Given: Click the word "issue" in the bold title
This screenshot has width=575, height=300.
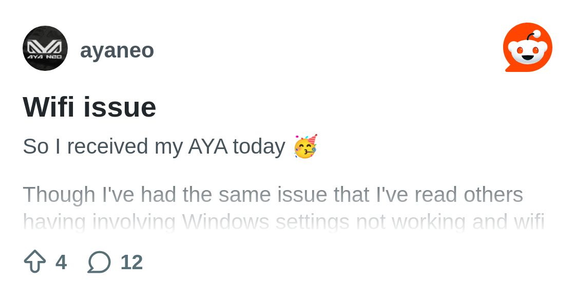Looking at the screenshot, I should [120, 107].
